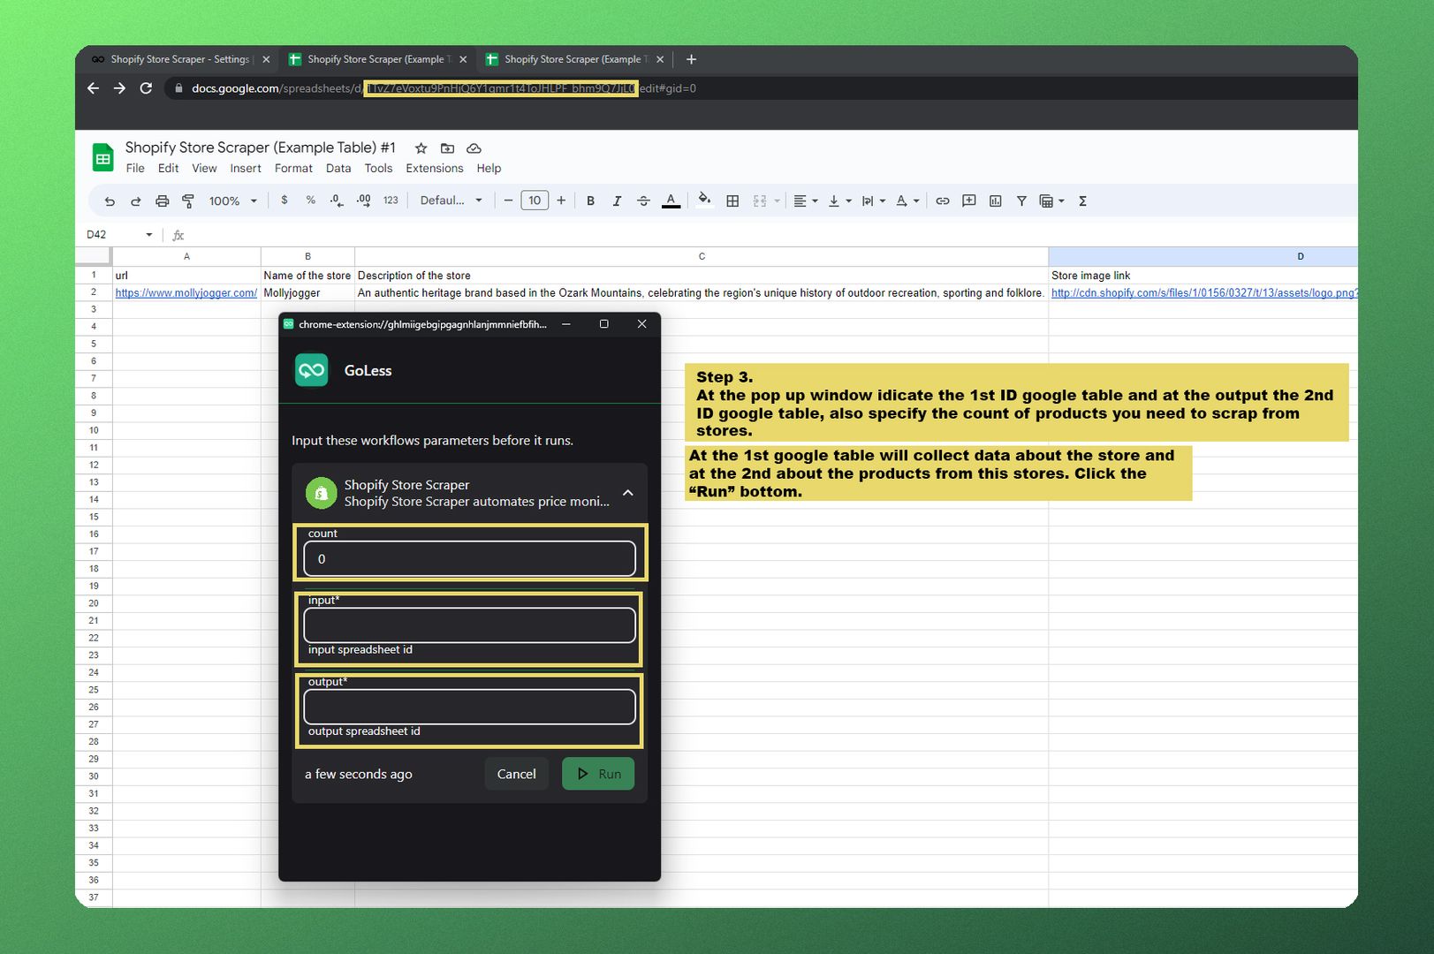The height and width of the screenshot is (954, 1434).
Task: Open the text color picker
Action: [x=671, y=201]
